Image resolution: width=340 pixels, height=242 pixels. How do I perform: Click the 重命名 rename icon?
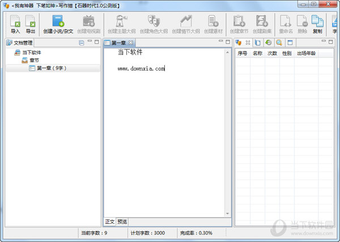point(286,24)
